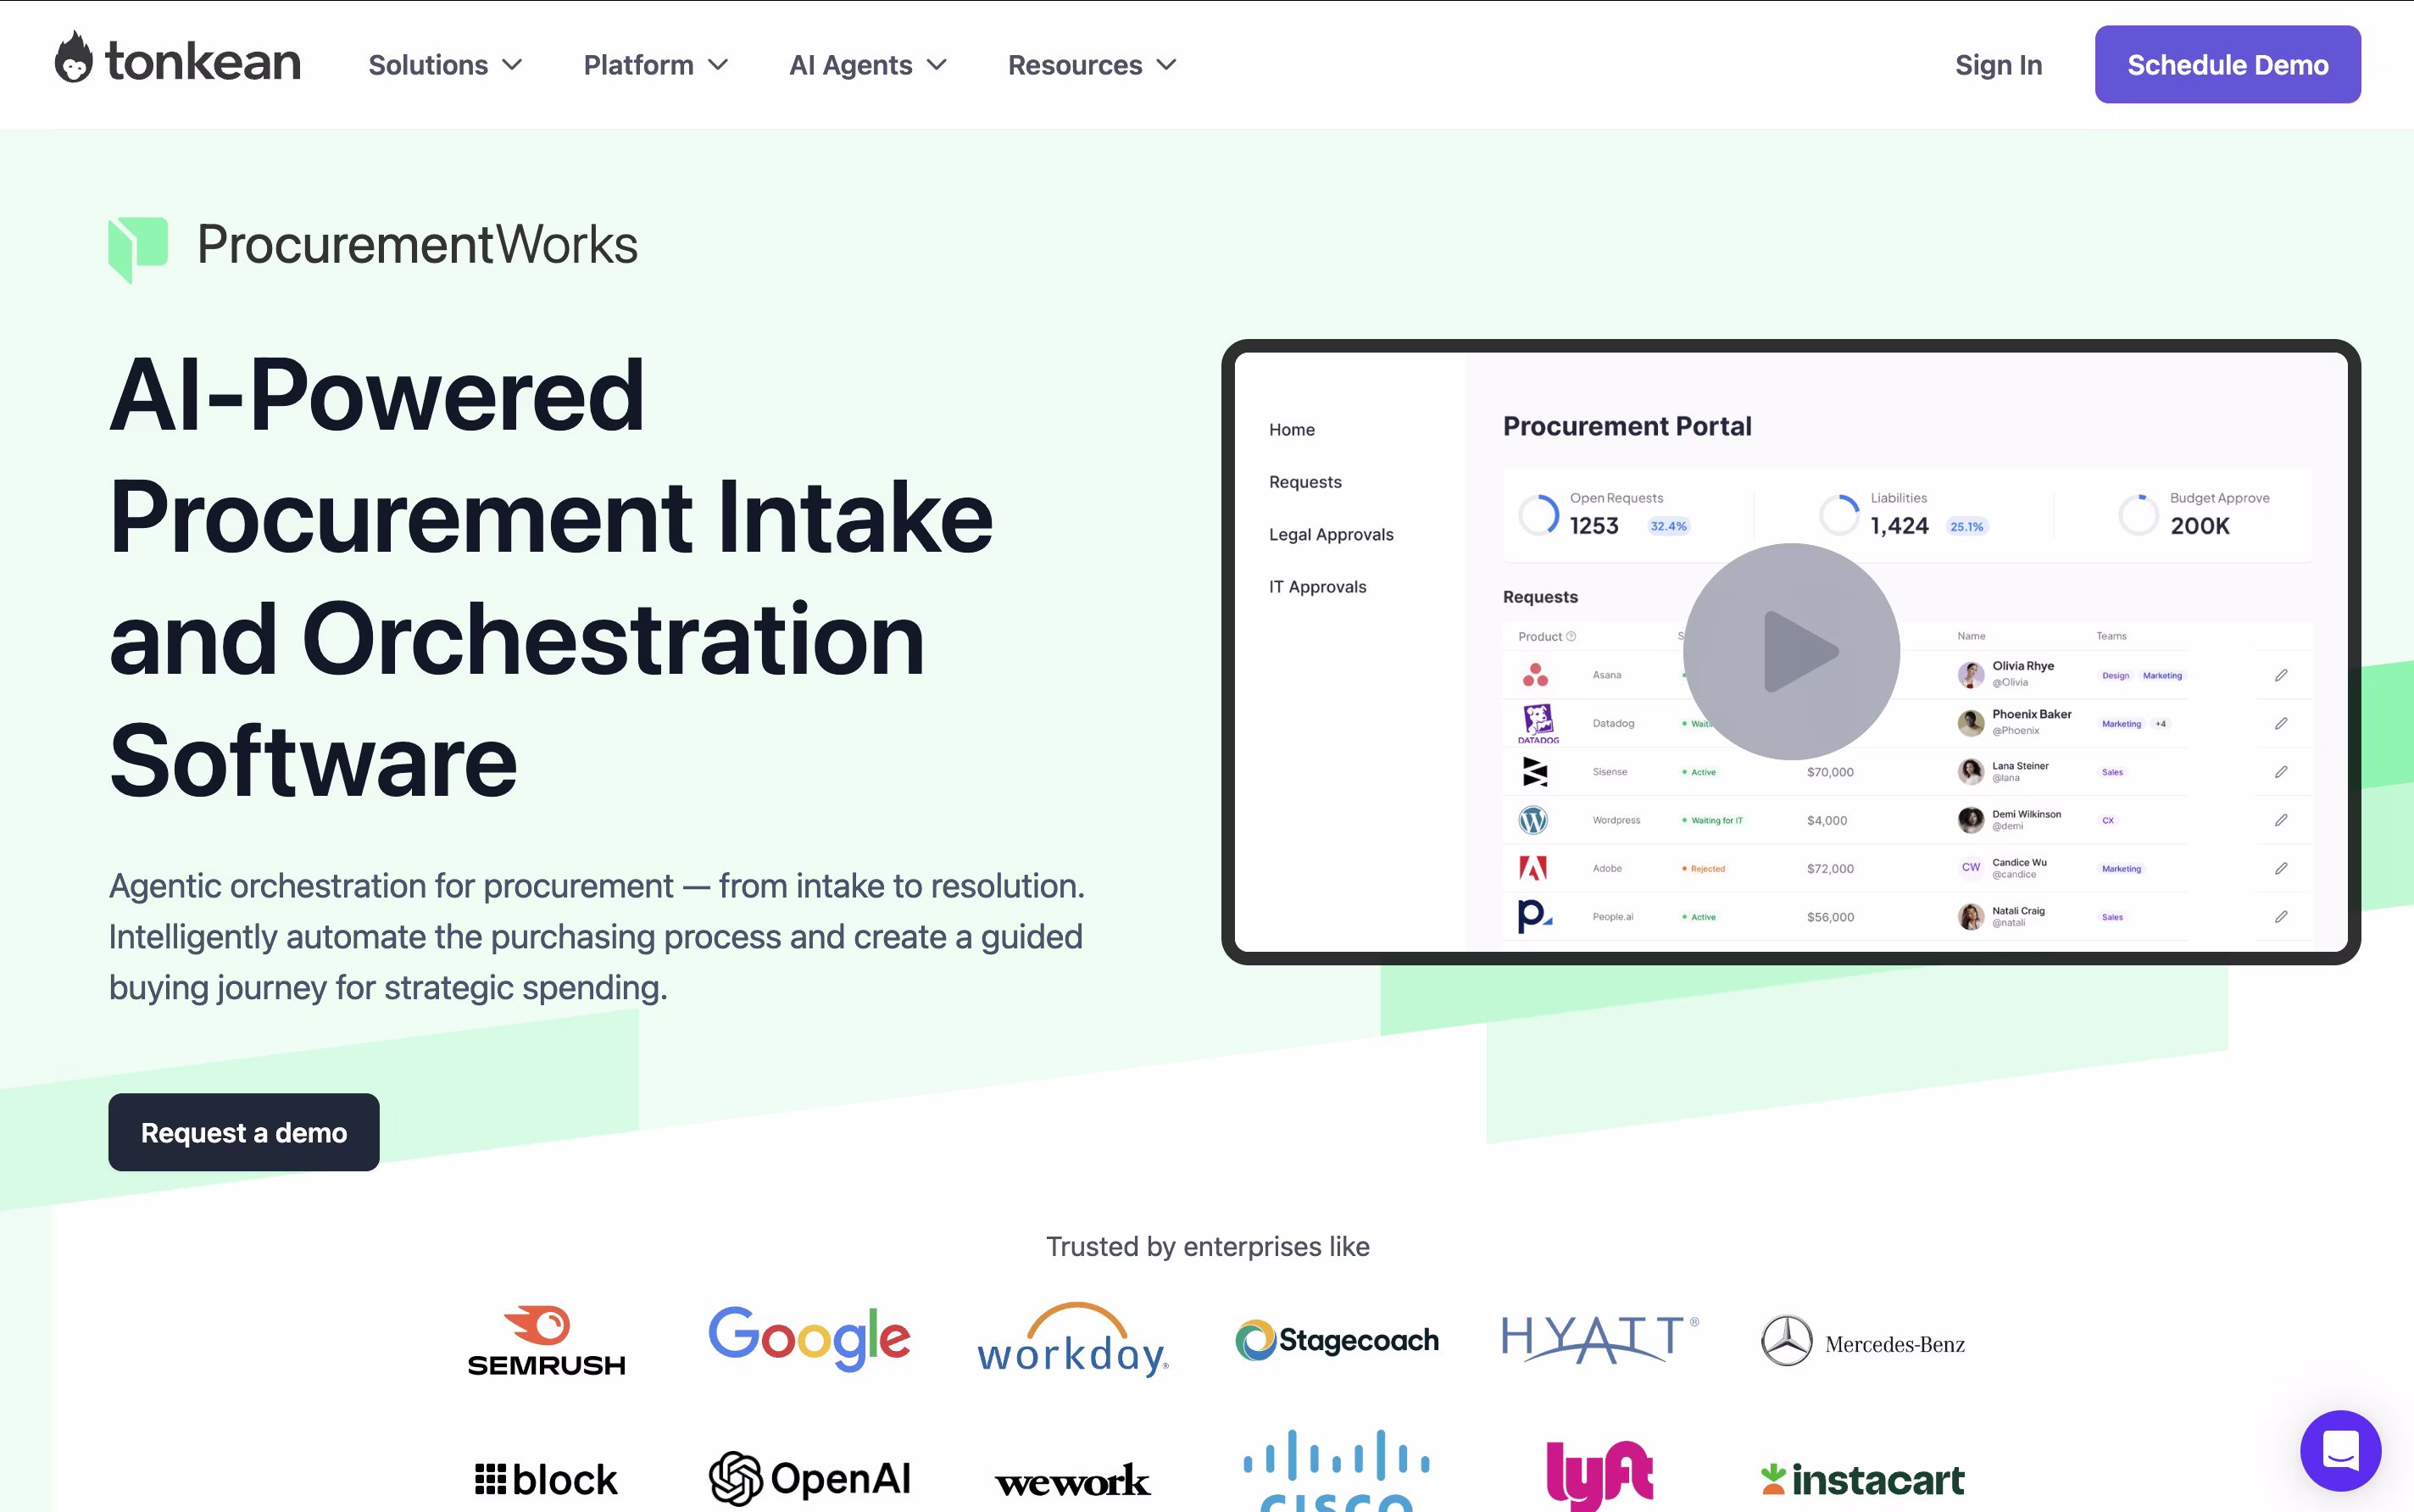2414x1512 pixels.
Task: Expand the Platform dropdown menu
Action: [655, 65]
